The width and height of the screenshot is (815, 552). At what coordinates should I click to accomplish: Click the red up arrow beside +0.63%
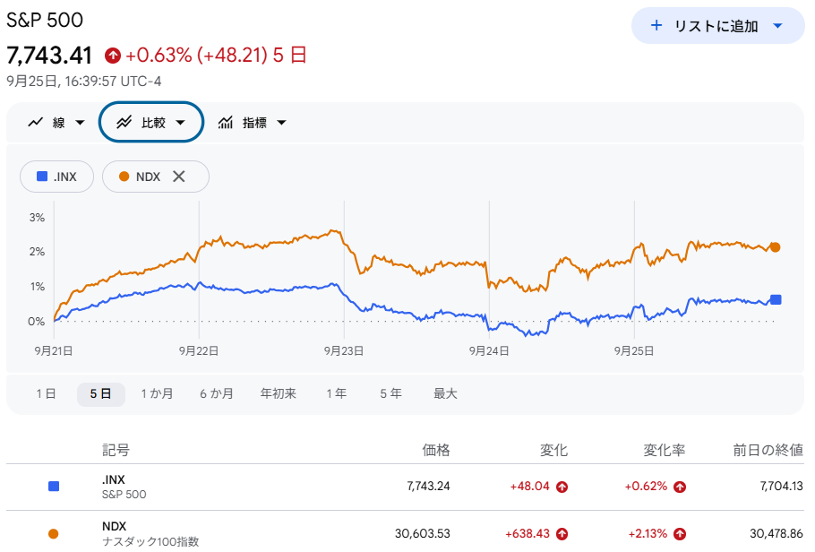pos(113,56)
